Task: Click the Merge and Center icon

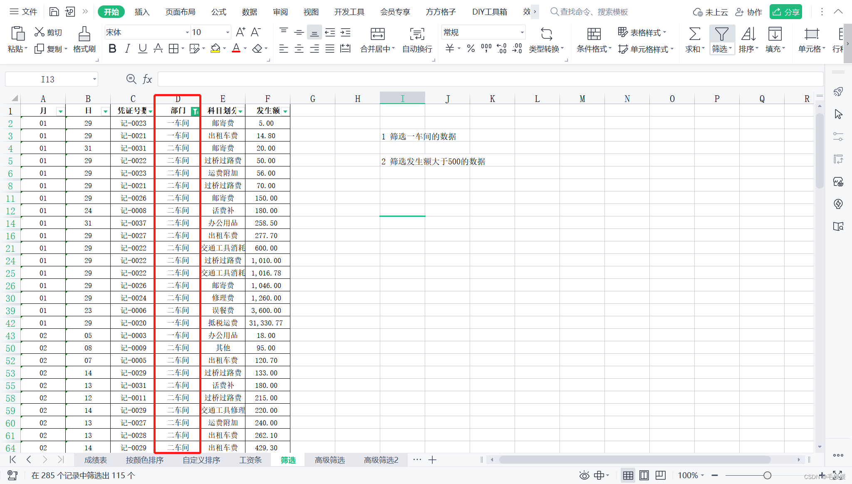Action: pos(377,34)
